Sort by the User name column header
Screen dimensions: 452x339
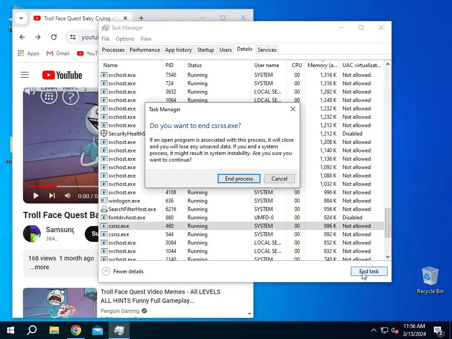pyautogui.click(x=269, y=65)
